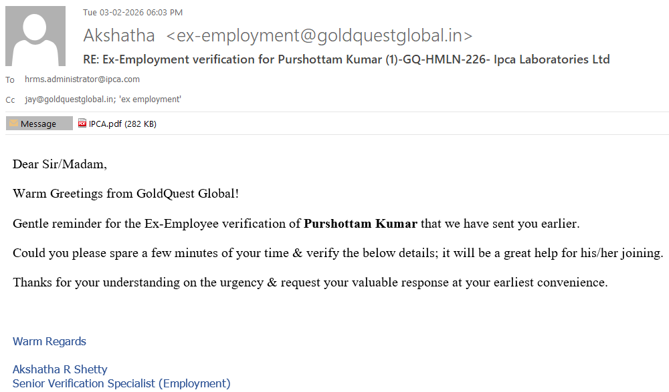Click the Warm Regards sign-off text
The image size is (669, 392).
(50, 342)
